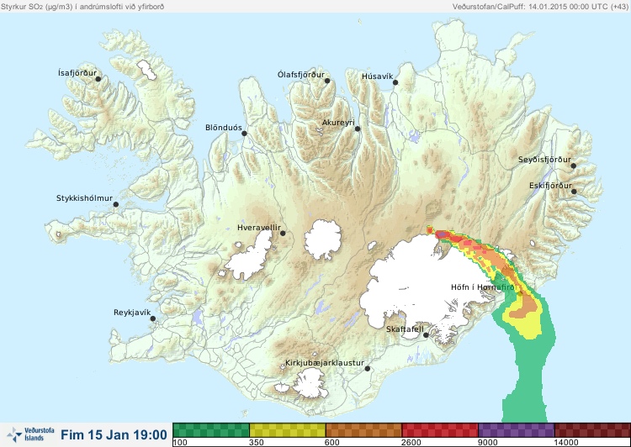Click the red 2600 legend swatch
This screenshot has height=447, width=631.
440,430
